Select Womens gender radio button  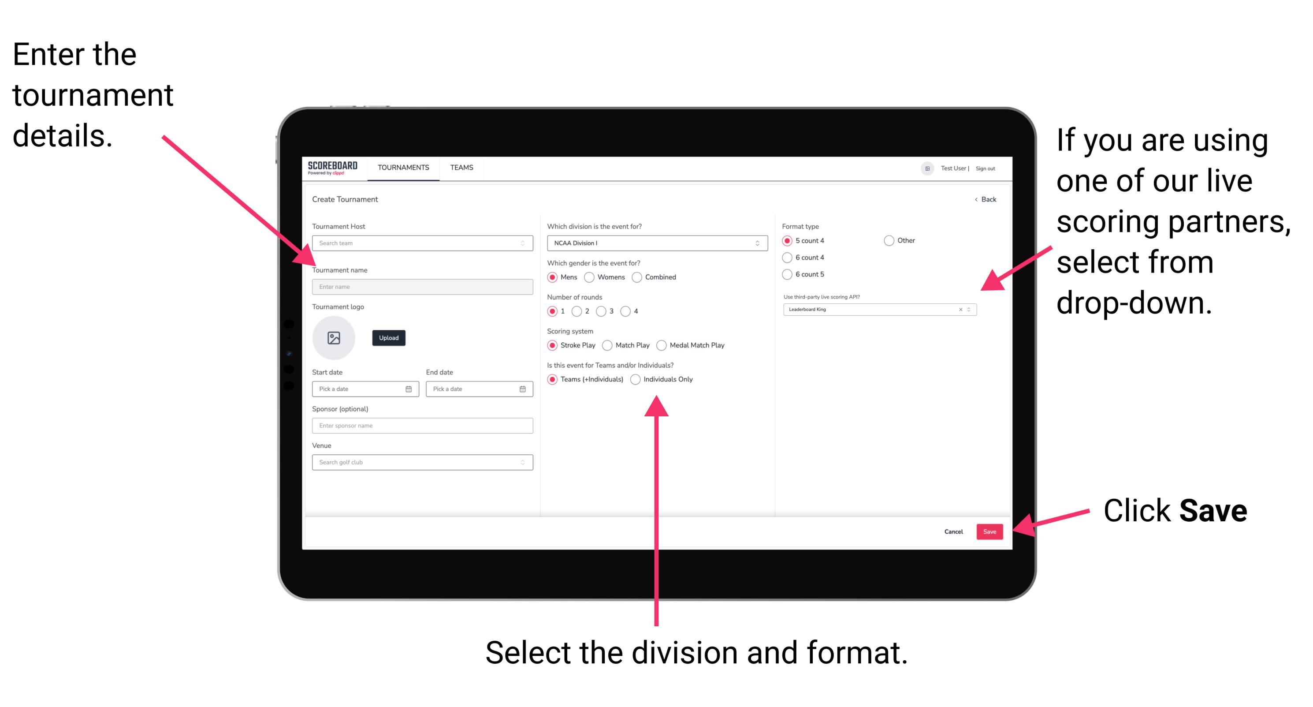tap(591, 277)
